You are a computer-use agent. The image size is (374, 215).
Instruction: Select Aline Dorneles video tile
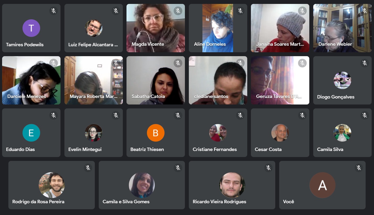(218, 28)
